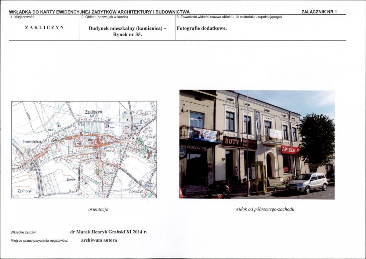
Task: Click the 'Przedmieście' label on the map
Action: coord(32,142)
